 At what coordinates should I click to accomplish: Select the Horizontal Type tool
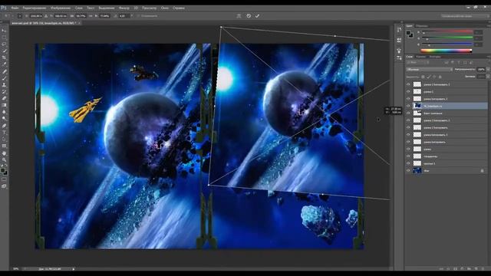(x=4, y=133)
